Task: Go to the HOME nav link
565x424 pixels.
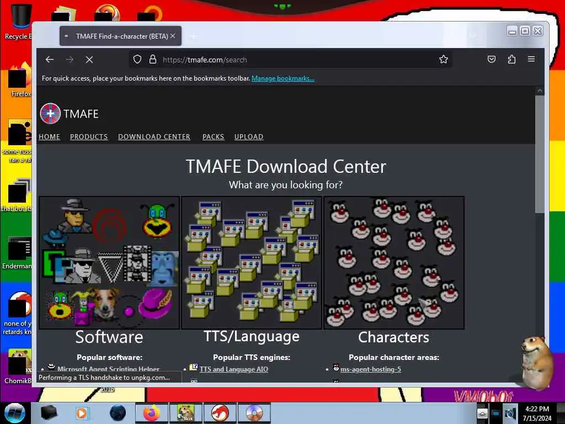Action: click(49, 137)
